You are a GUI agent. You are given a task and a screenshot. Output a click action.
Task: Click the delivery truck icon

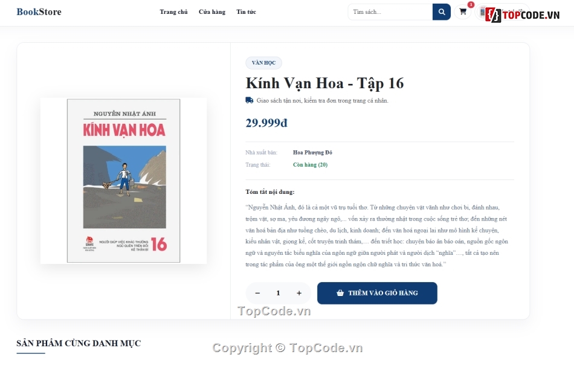point(250,100)
